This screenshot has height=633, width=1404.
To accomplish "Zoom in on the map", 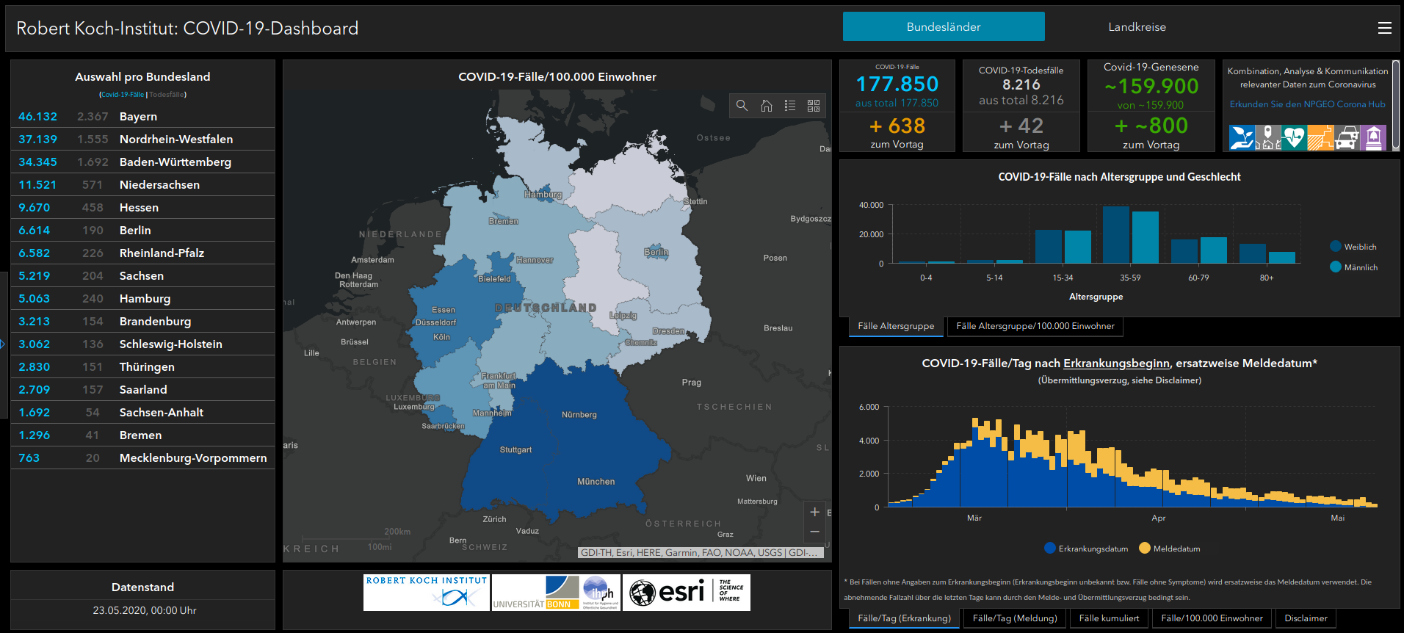I will (x=814, y=512).
